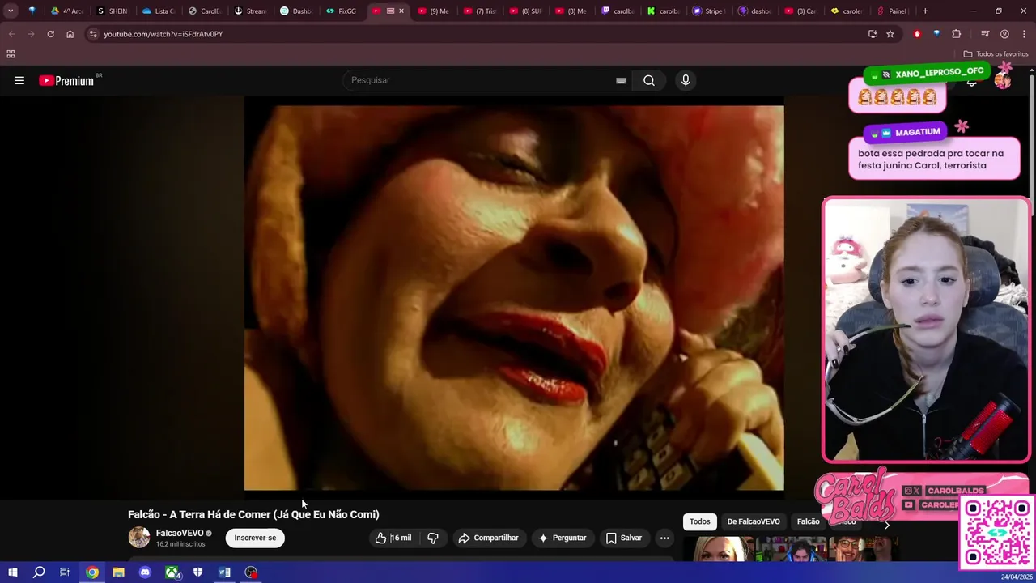Open the FalcaoVEVO channel name link

(180, 533)
